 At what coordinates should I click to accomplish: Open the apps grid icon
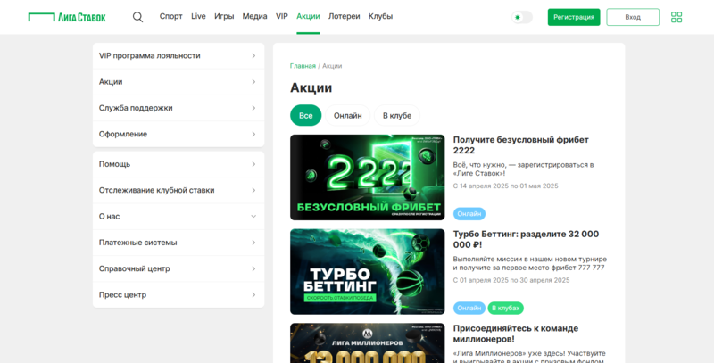tap(677, 17)
